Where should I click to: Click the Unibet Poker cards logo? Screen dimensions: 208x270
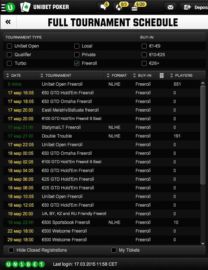click(x=25, y=7)
